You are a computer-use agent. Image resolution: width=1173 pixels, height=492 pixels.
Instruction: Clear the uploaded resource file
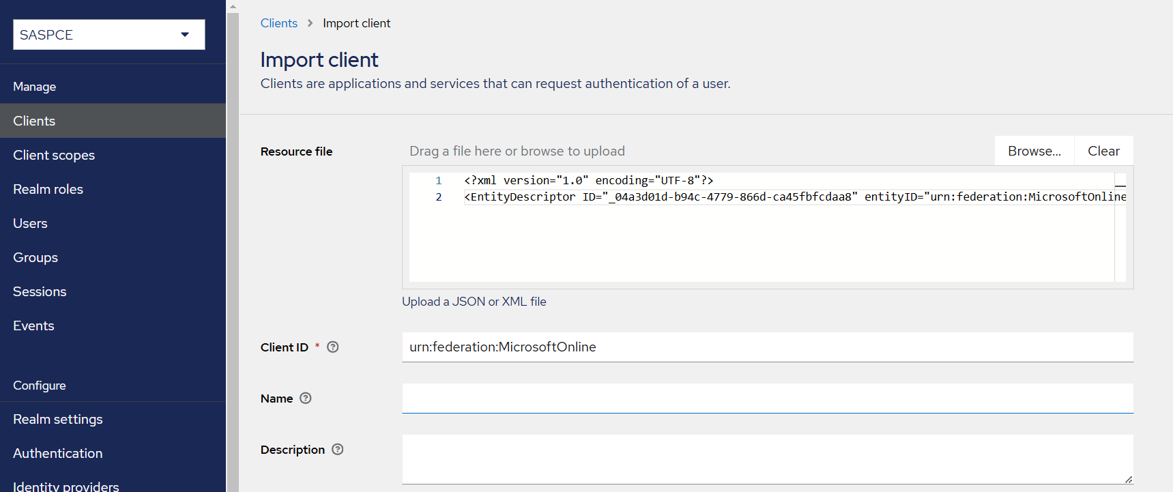pyautogui.click(x=1103, y=151)
